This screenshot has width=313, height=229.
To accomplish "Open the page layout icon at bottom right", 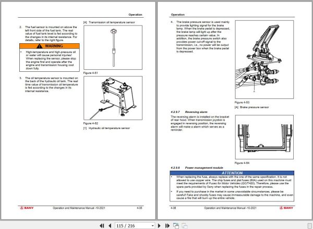I will click(x=309, y=225).
